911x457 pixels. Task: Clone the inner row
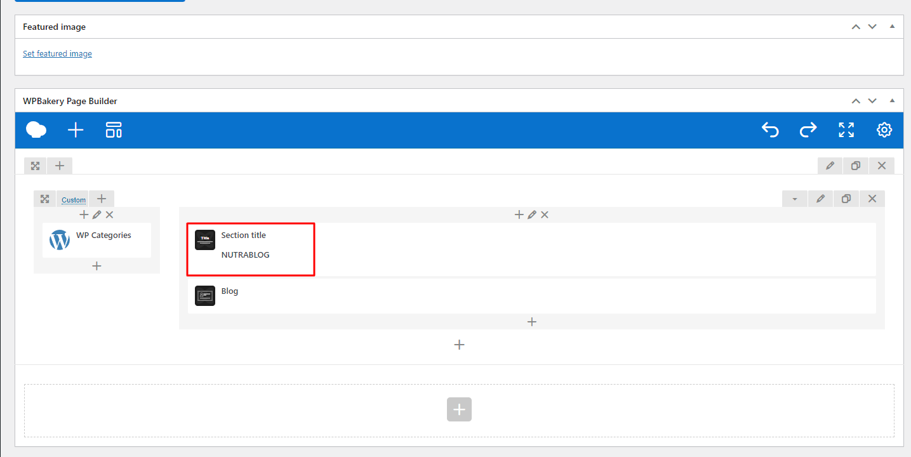pos(846,199)
